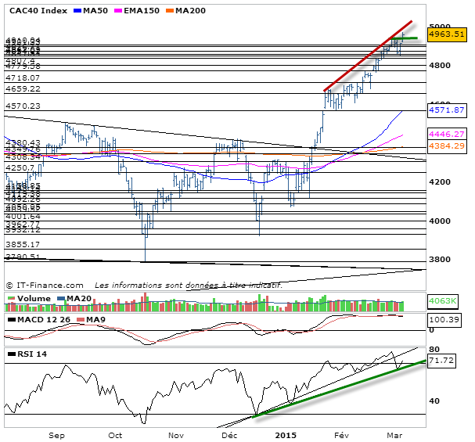Click the 4718.07 horizontal level label

pyautogui.click(x=22, y=77)
